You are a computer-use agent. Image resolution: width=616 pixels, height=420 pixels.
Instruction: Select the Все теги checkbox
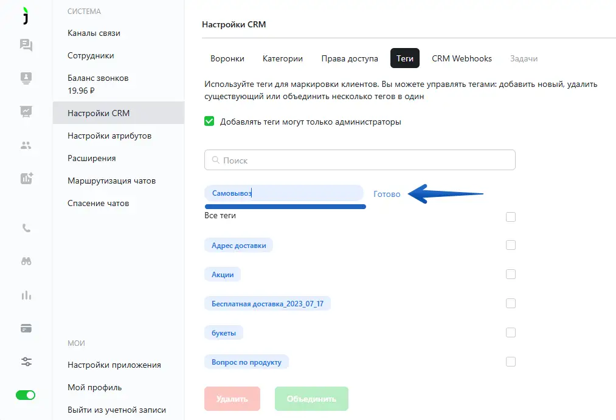[x=511, y=217]
